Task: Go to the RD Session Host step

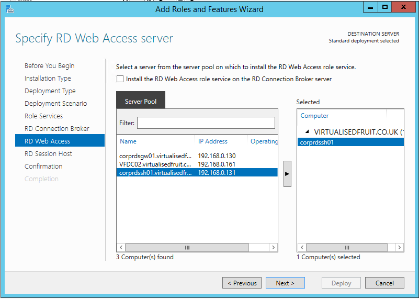Action: point(48,154)
